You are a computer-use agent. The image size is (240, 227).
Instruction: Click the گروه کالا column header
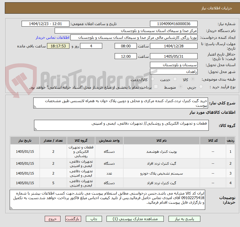(x=81, y=141)
